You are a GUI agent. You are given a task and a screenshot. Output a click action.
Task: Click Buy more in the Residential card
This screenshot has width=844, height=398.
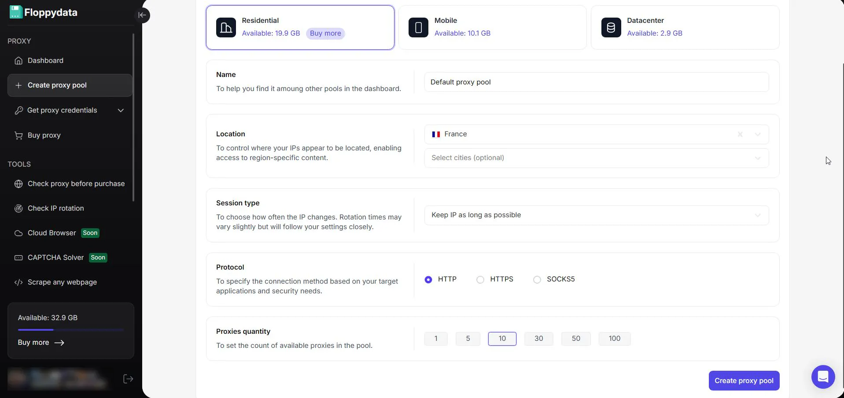click(325, 33)
